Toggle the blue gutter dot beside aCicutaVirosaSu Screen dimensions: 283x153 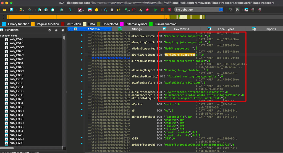(82, 35)
